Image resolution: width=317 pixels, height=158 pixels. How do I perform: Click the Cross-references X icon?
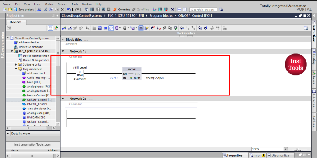coord(173,10)
